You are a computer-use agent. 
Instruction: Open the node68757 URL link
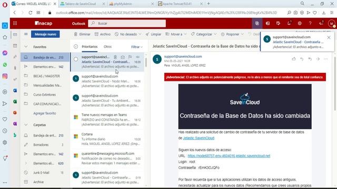[229, 156]
